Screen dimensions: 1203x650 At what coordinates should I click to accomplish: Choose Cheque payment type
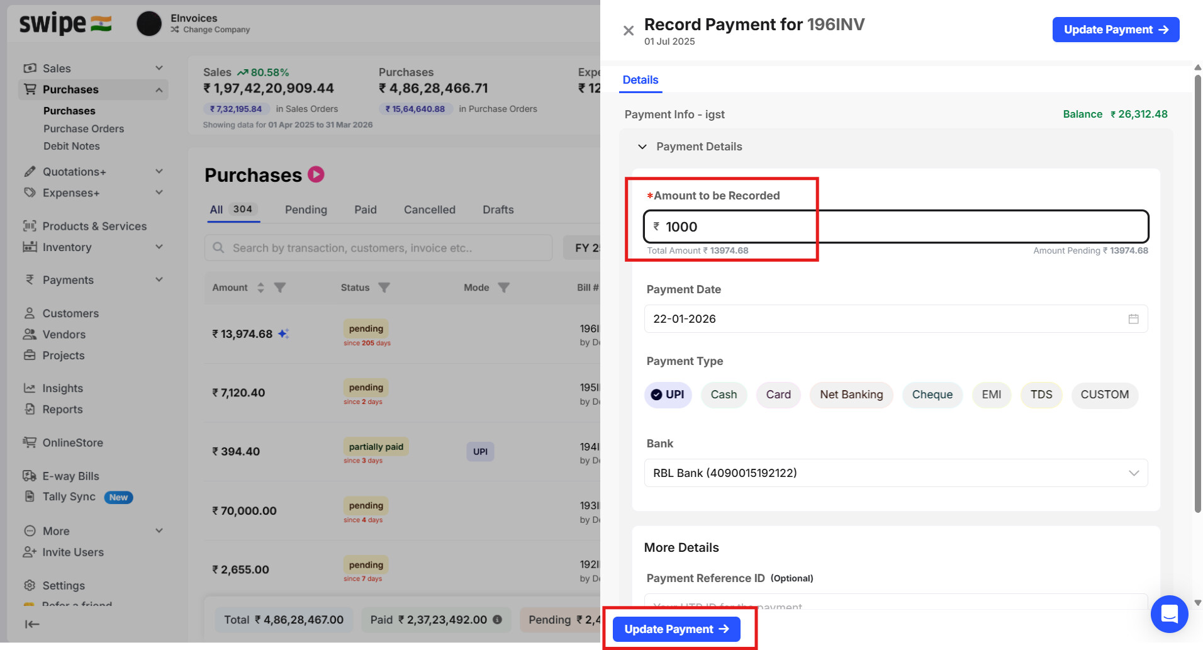(932, 395)
